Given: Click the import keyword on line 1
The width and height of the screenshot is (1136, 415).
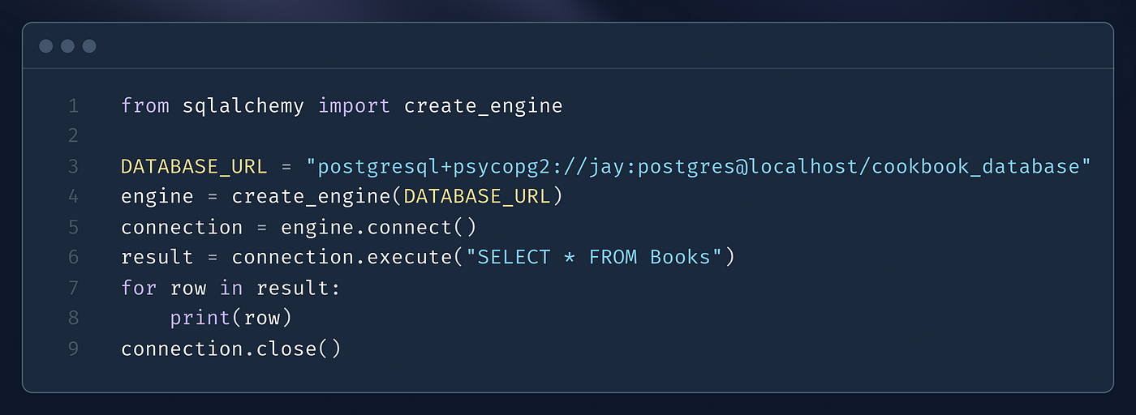Looking at the screenshot, I should tap(354, 107).
